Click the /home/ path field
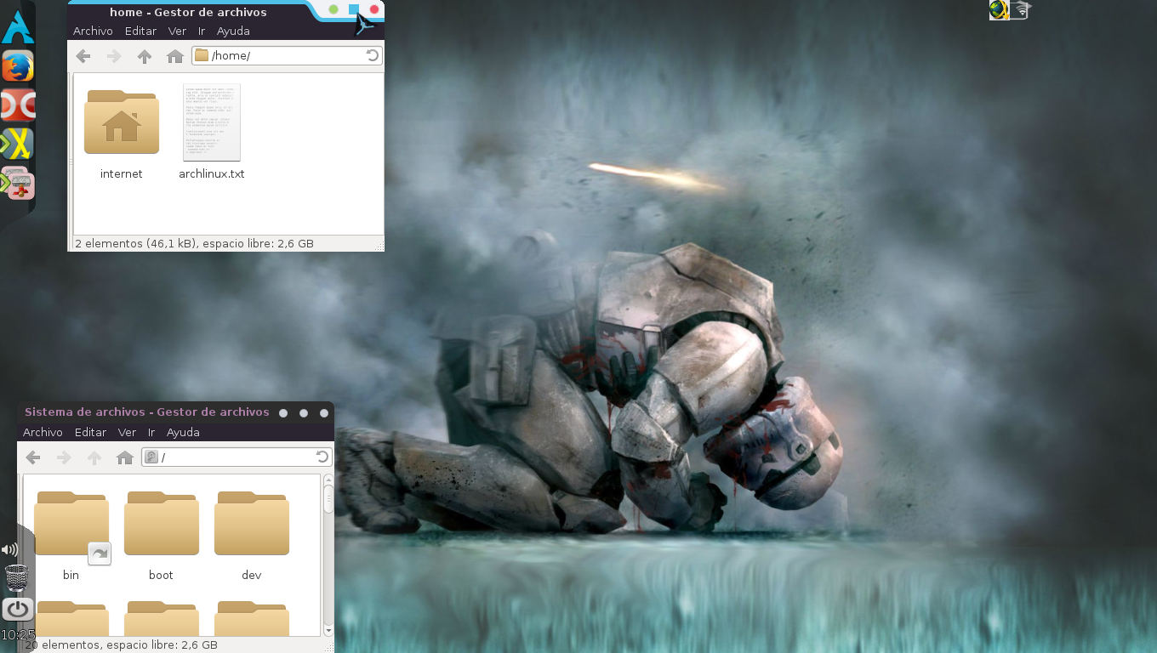Screen dimensions: 1157x653 click(287, 55)
